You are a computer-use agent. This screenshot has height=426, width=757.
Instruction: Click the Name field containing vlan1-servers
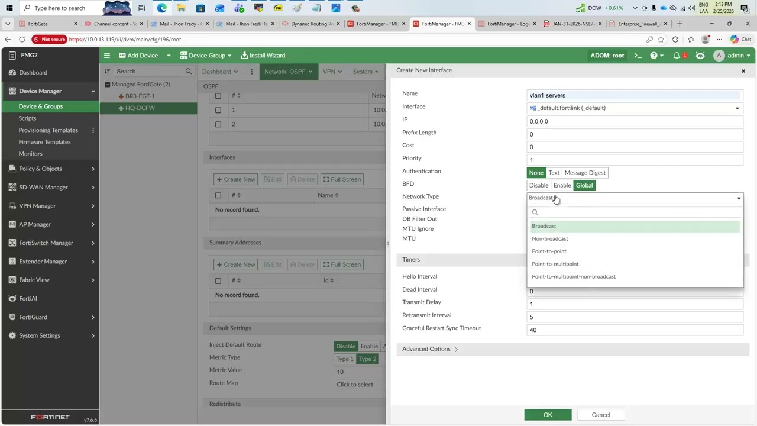tap(635, 95)
